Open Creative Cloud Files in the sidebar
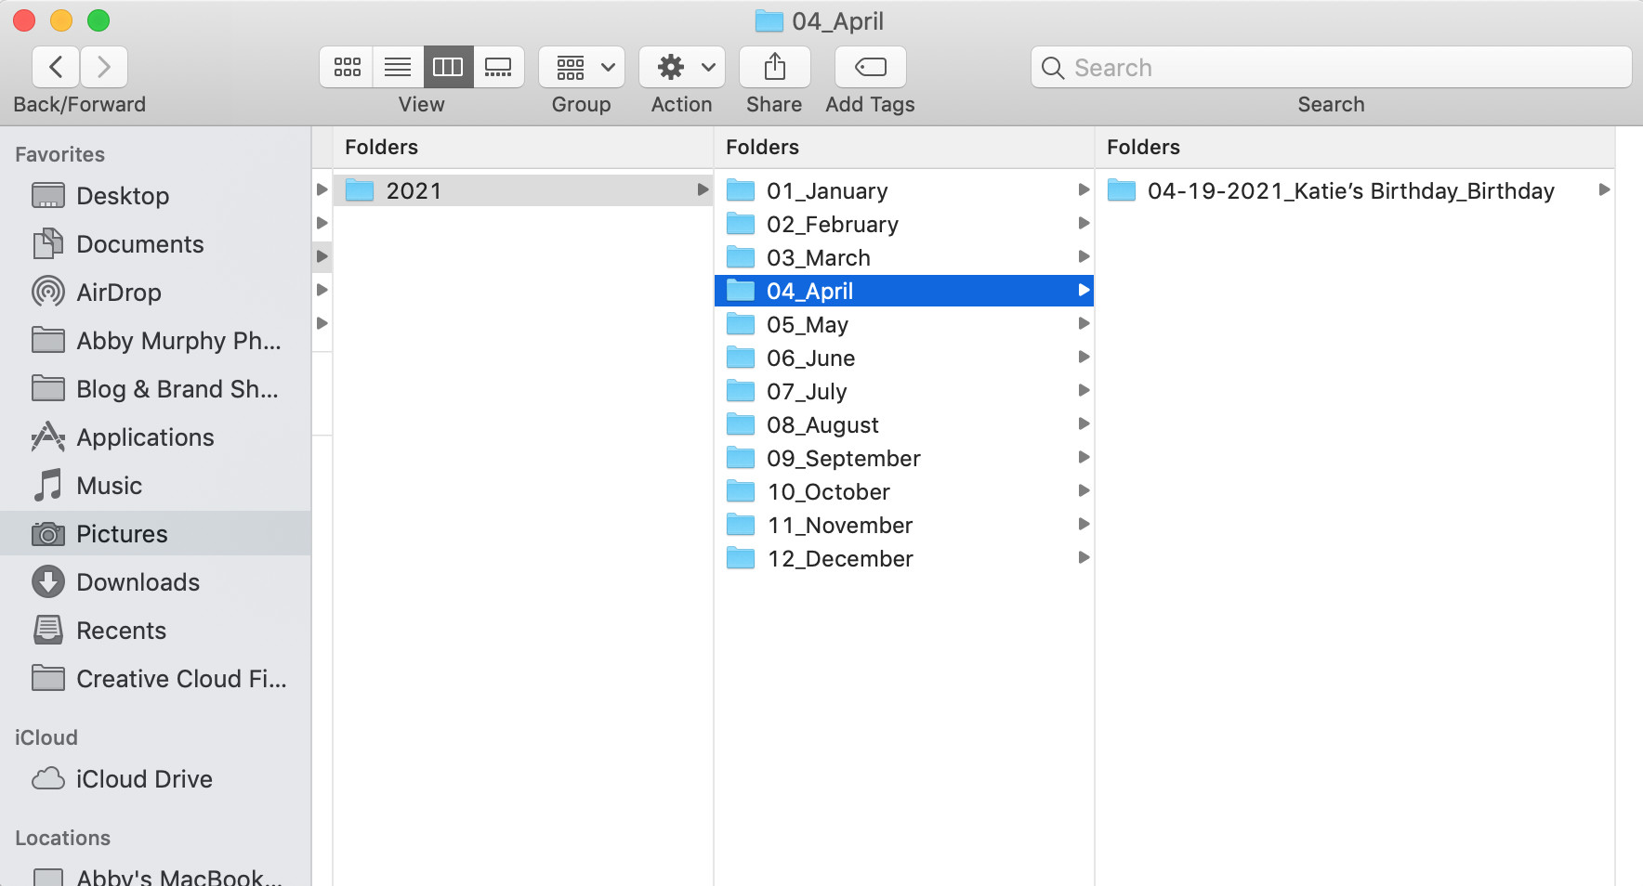This screenshot has width=1643, height=886. pyautogui.click(x=155, y=679)
